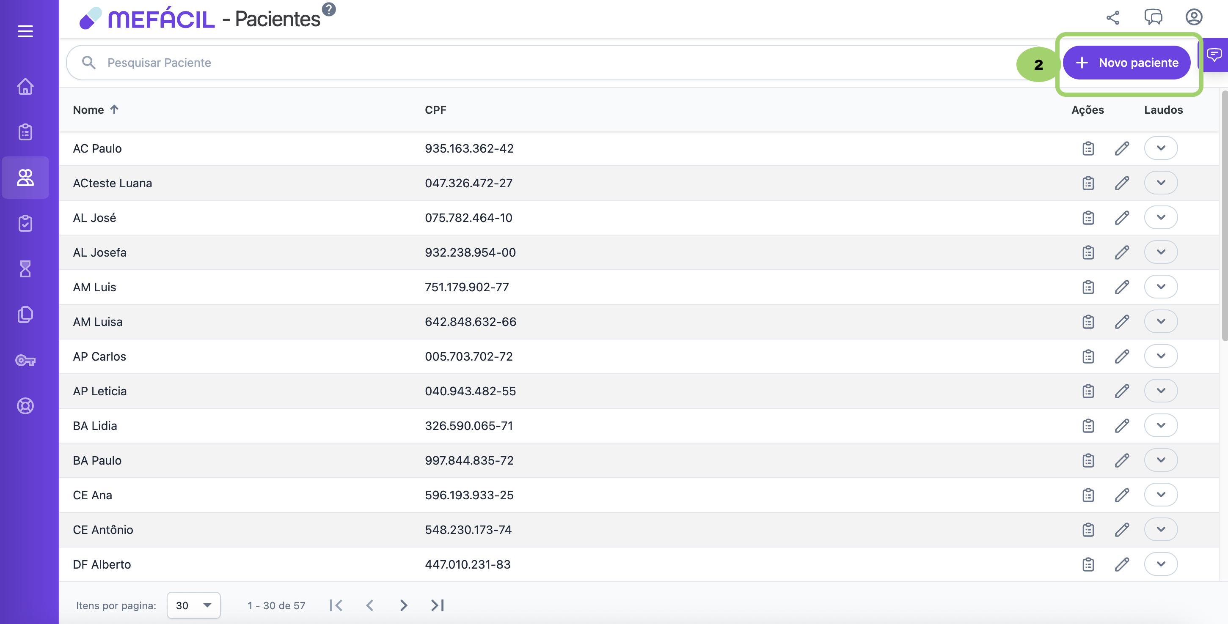Open clipboard action for AL Josefa

[1088, 252]
